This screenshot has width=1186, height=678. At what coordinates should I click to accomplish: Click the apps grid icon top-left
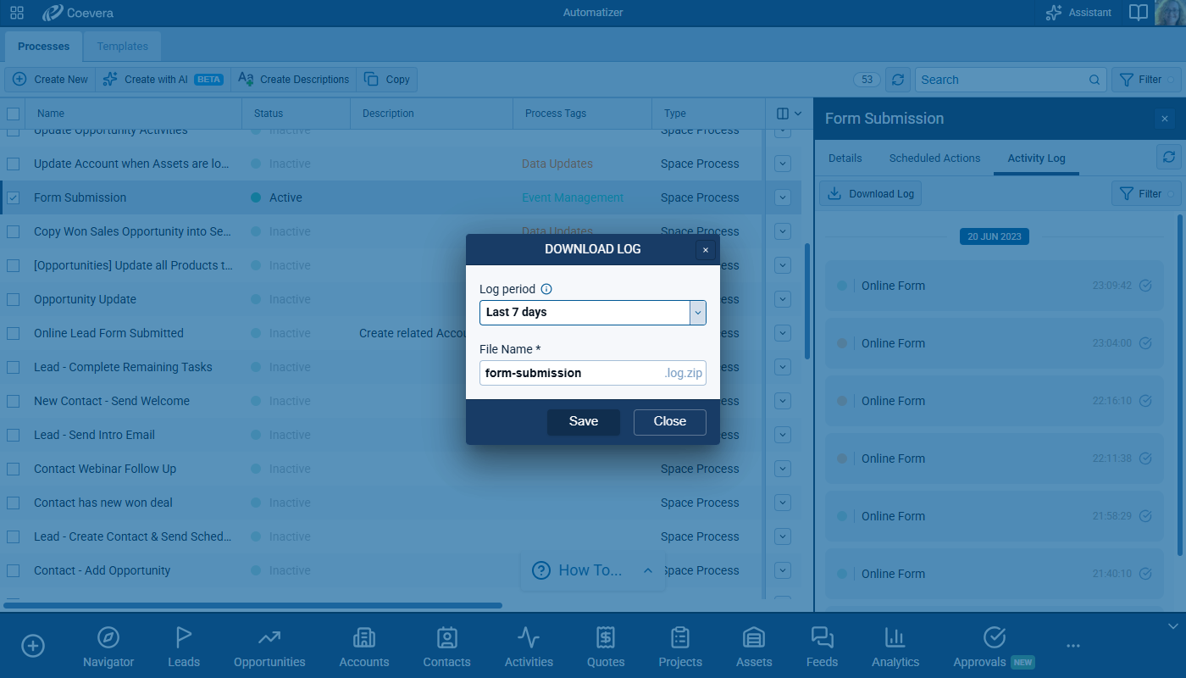(17, 13)
